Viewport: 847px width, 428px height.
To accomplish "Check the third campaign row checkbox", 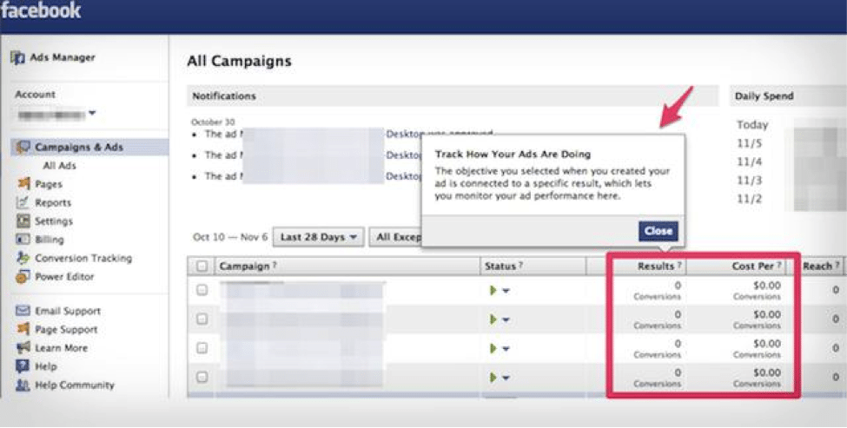I will pyautogui.click(x=202, y=349).
